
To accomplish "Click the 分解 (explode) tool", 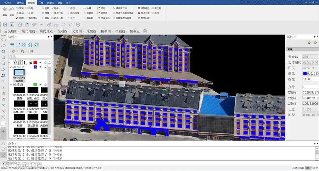I will coord(87,8).
